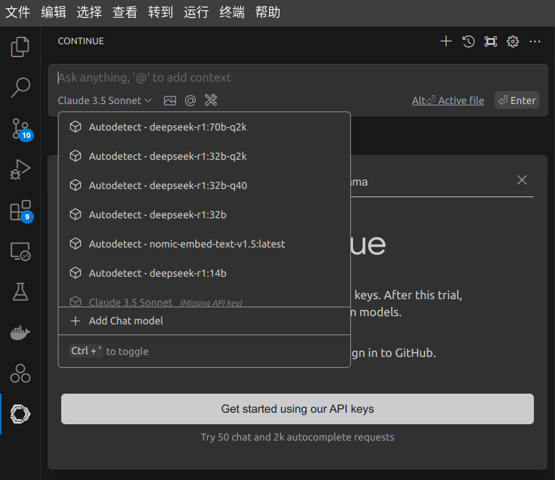Screen dimensions: 555x480
Task: Click the Active file link
Action: (448, 101)
